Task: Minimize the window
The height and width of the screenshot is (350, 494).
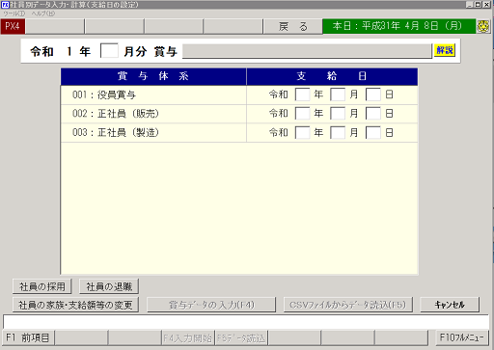Action: click(470, 5)
